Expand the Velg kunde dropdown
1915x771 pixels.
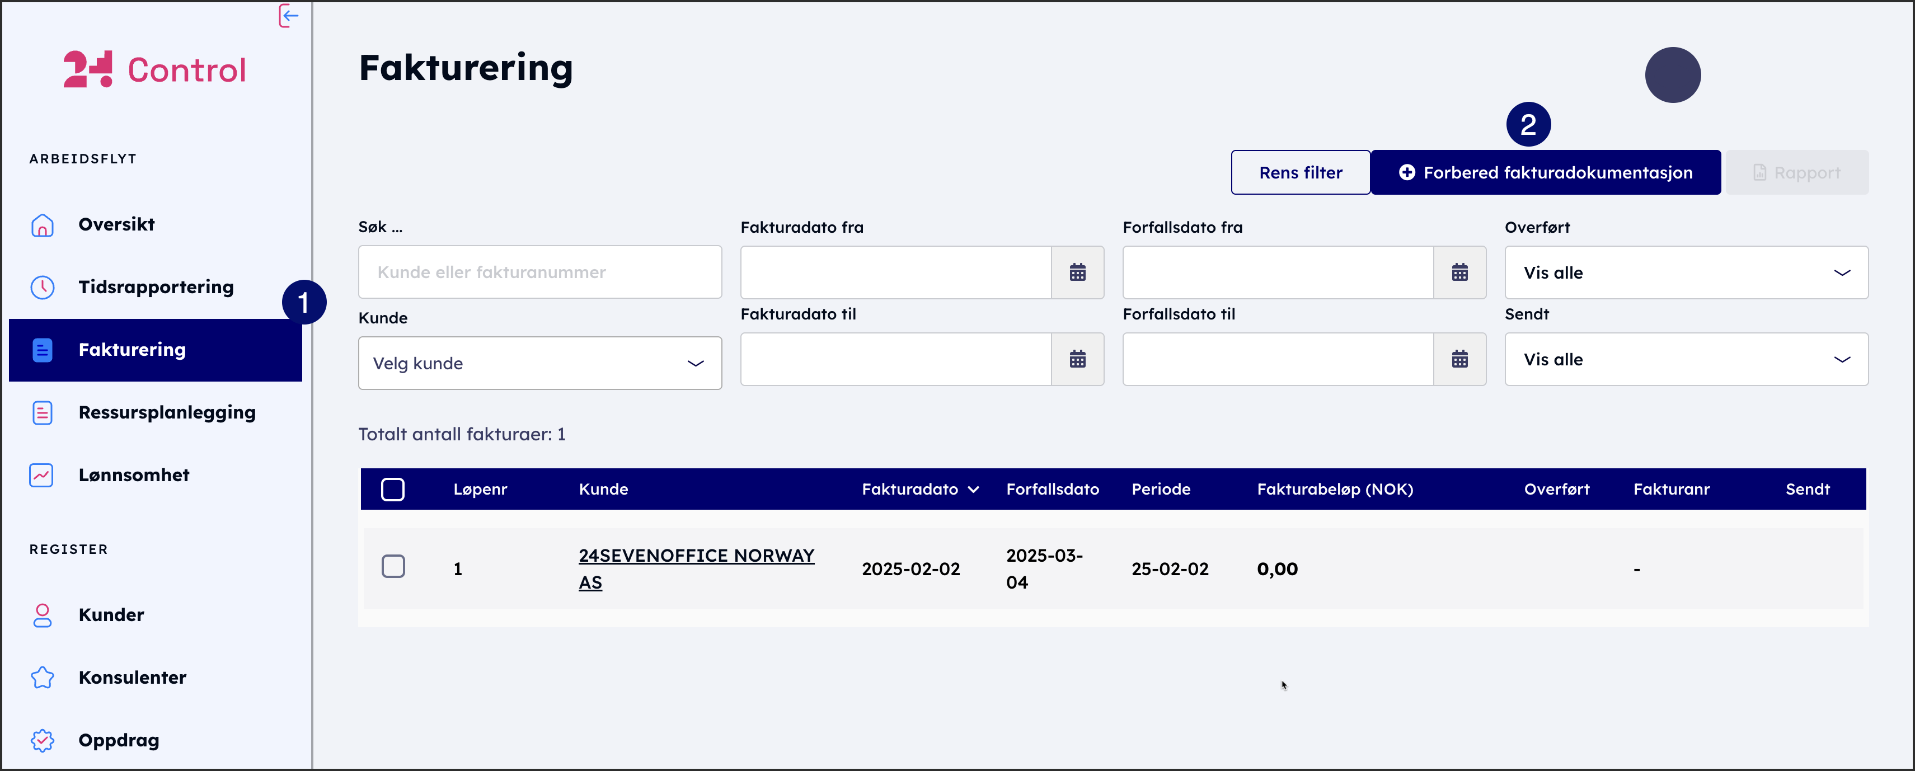click(539, 364)
